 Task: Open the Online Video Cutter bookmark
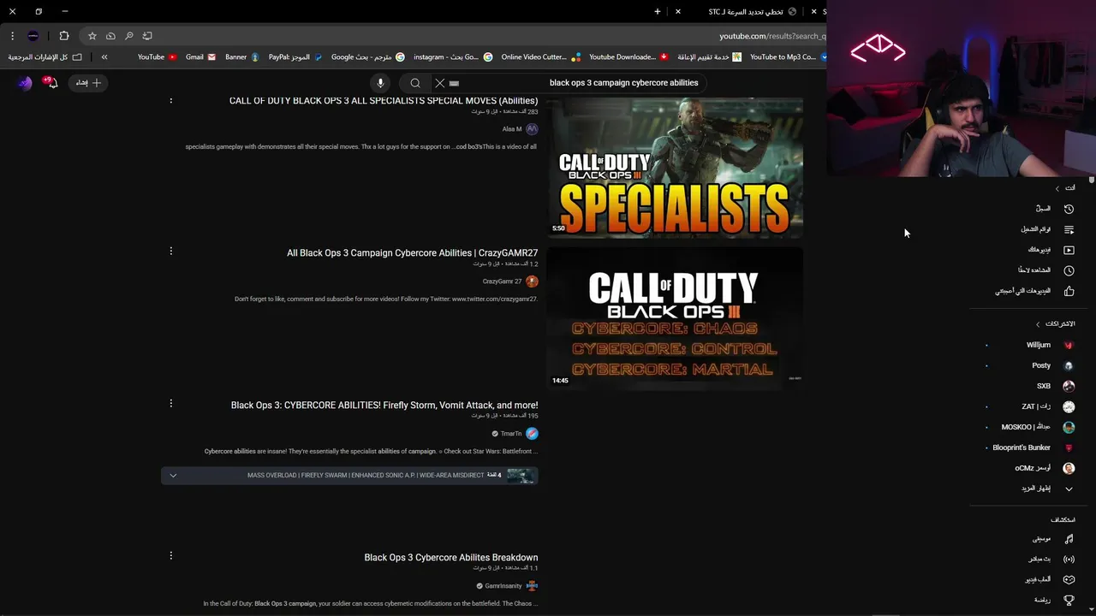(x=540, y=57)
